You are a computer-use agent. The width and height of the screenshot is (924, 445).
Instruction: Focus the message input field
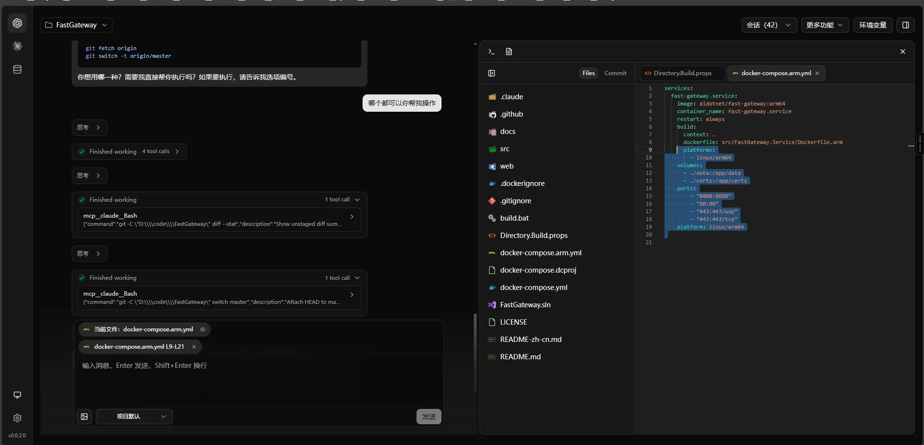259,380
